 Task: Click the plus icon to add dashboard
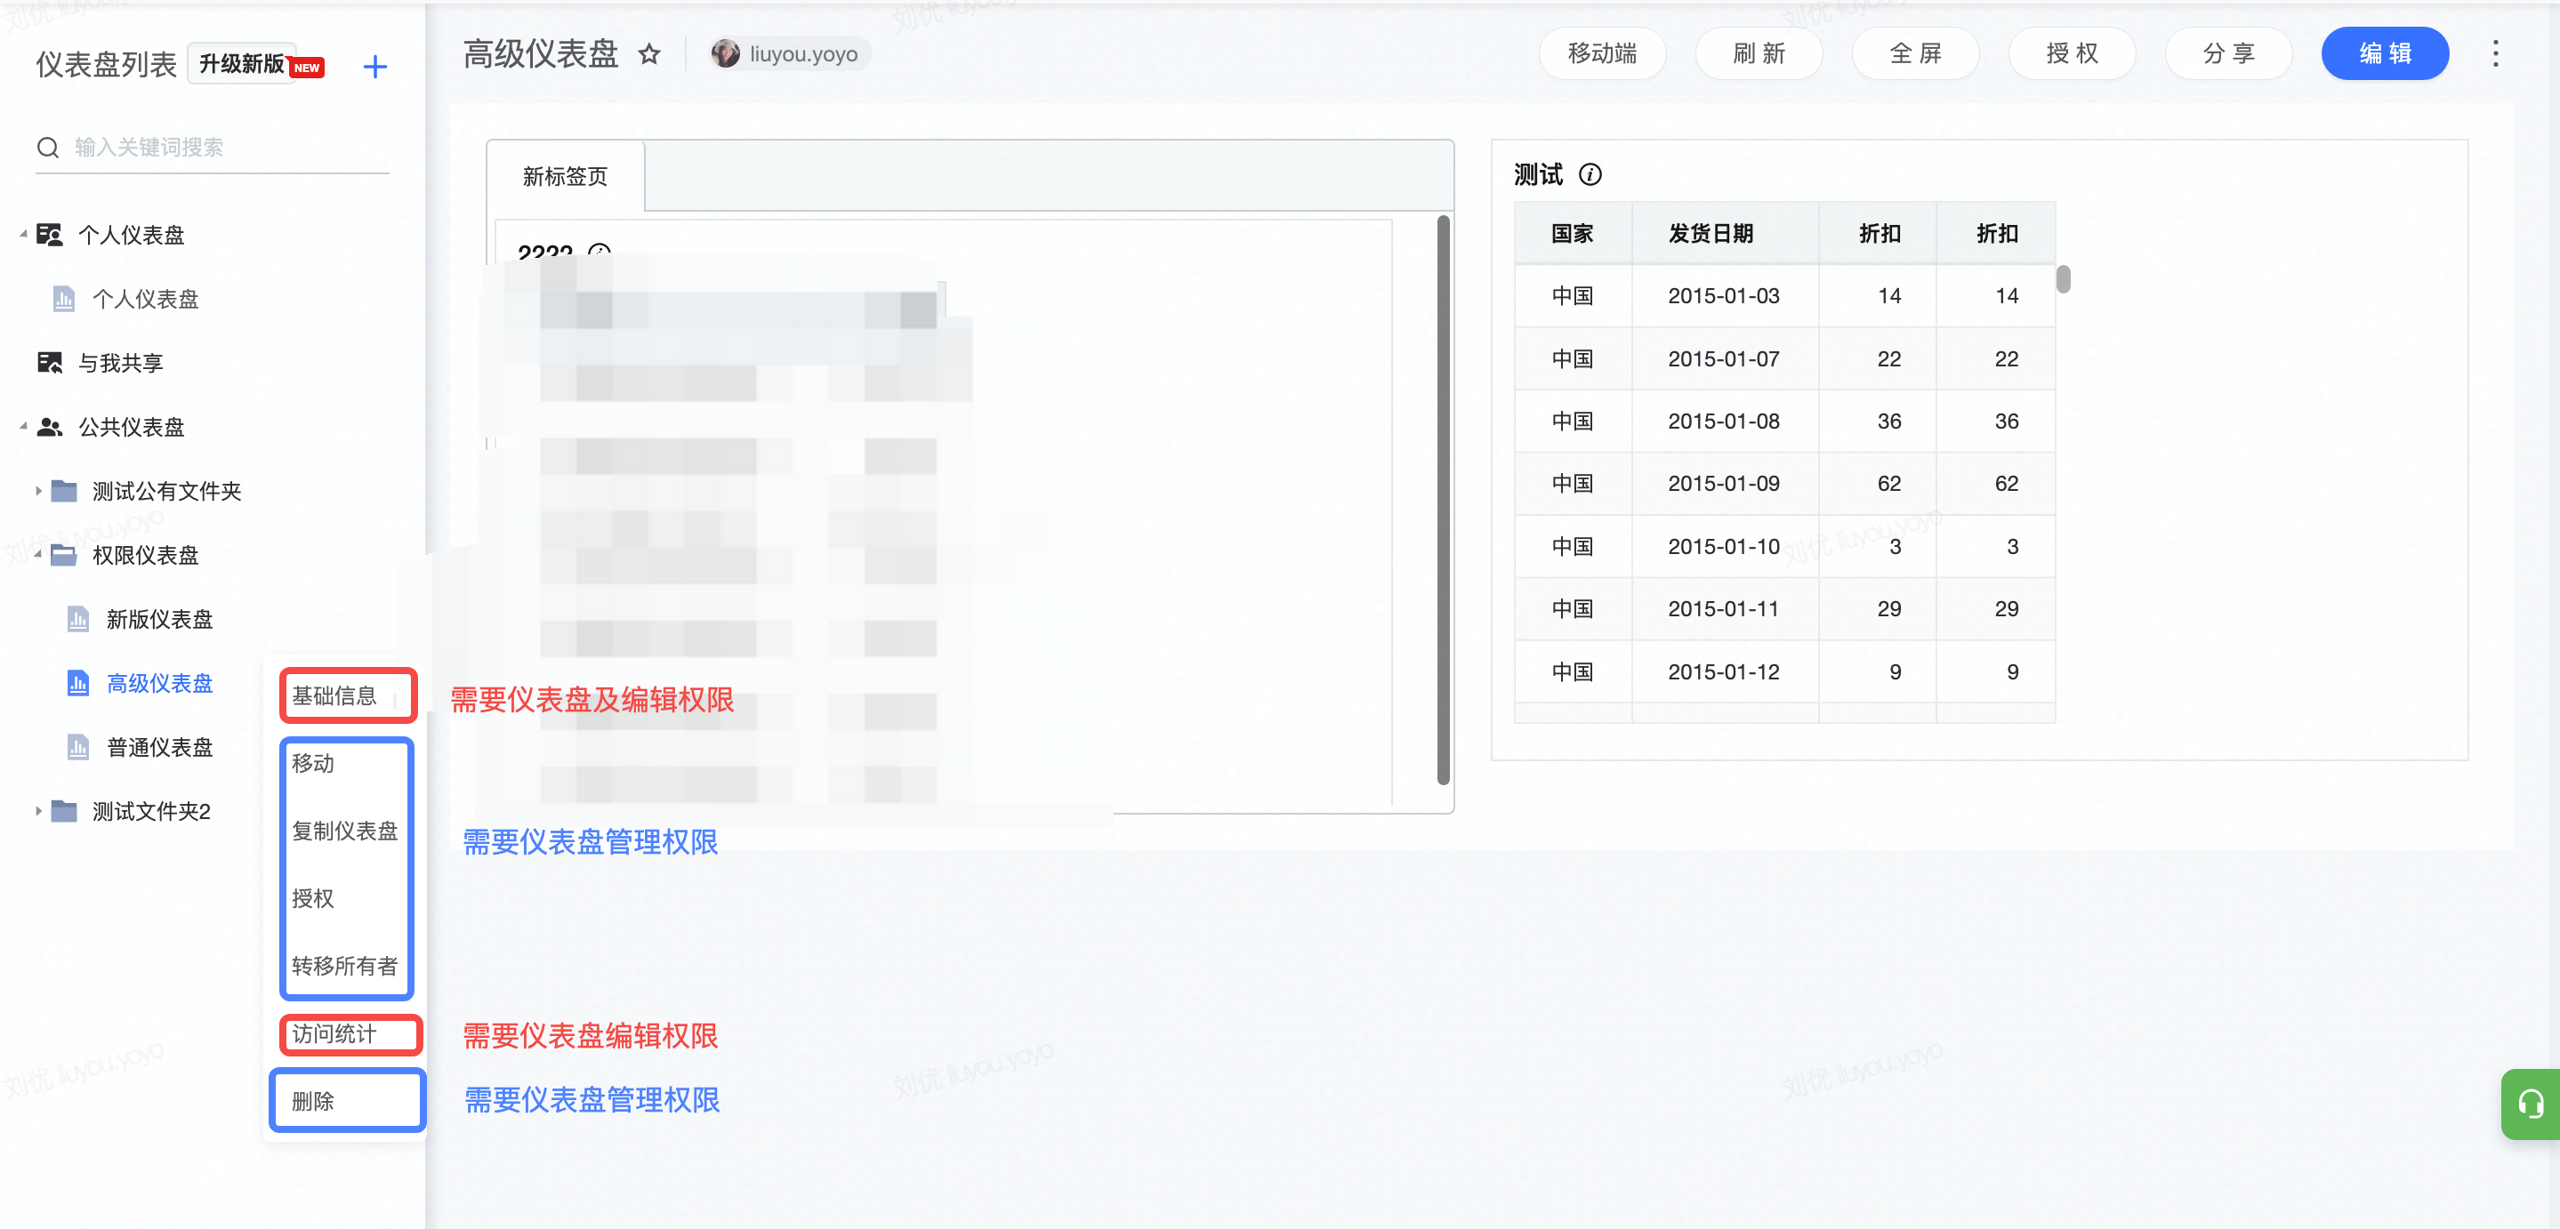(x=374, y=67)
